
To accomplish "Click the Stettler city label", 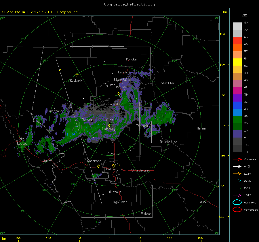I will 168,83.
